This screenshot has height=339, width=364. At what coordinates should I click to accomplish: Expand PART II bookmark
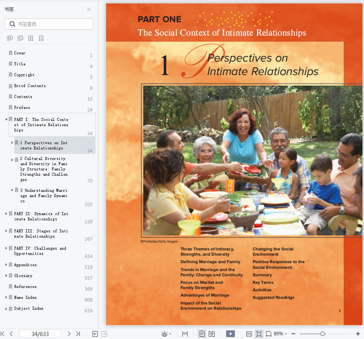coord(6,214)
